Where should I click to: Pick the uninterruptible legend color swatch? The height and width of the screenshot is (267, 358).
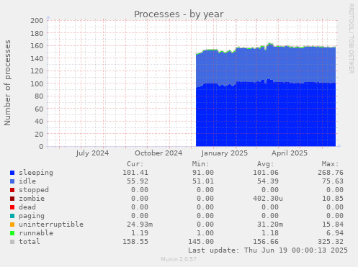[12, 225]
